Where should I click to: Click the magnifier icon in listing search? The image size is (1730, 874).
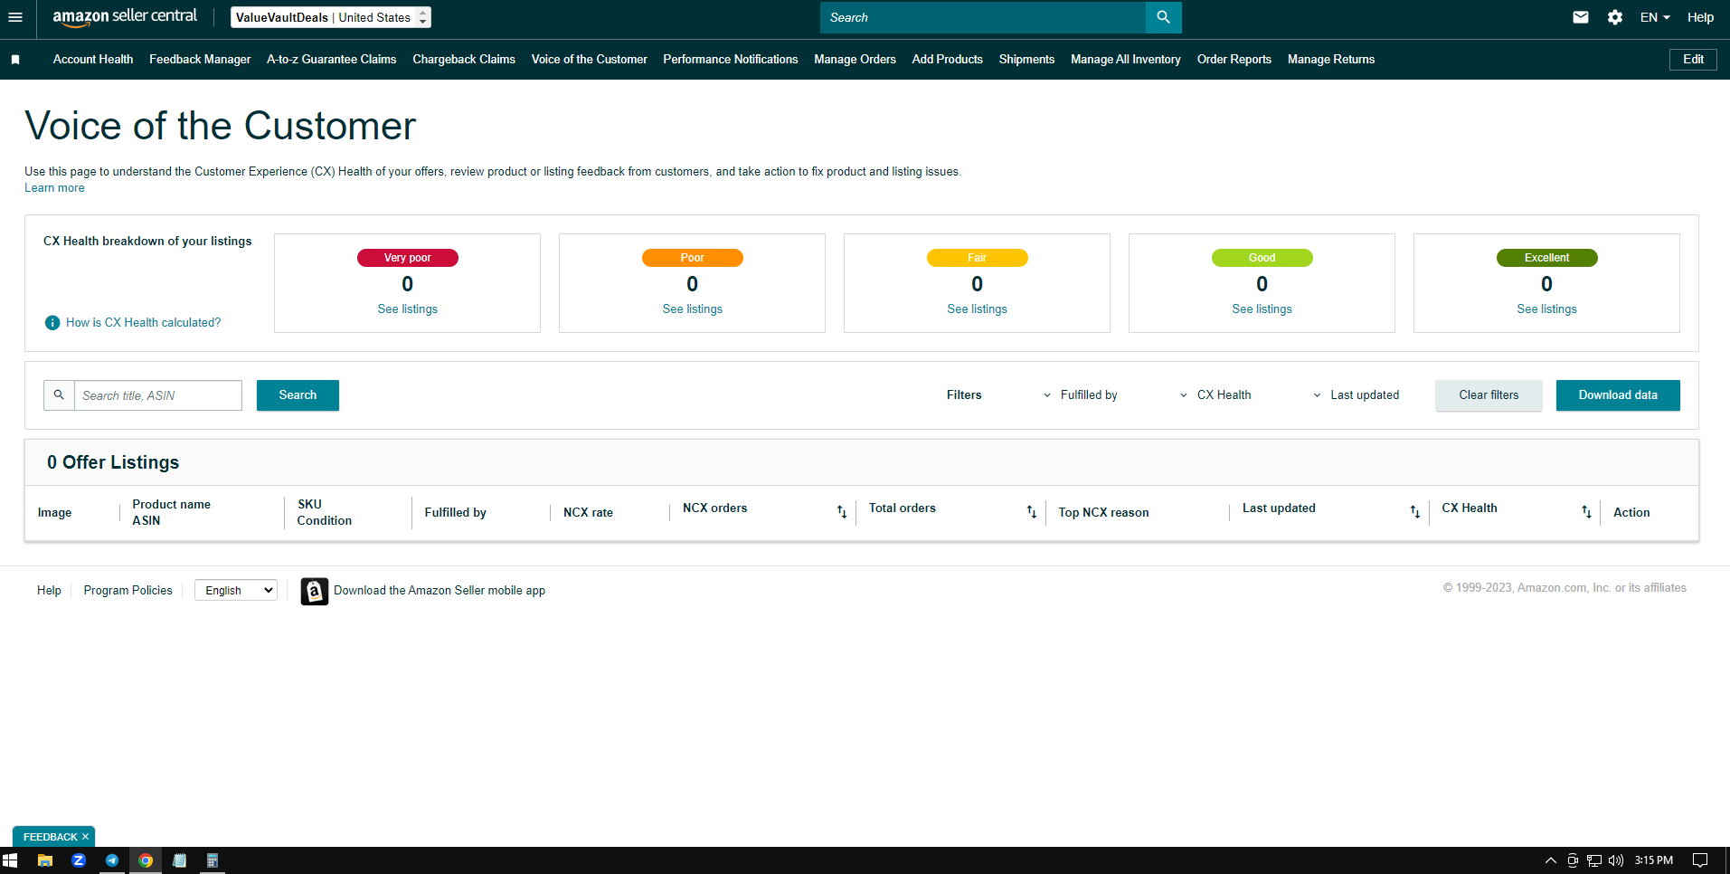coord(59,395)
